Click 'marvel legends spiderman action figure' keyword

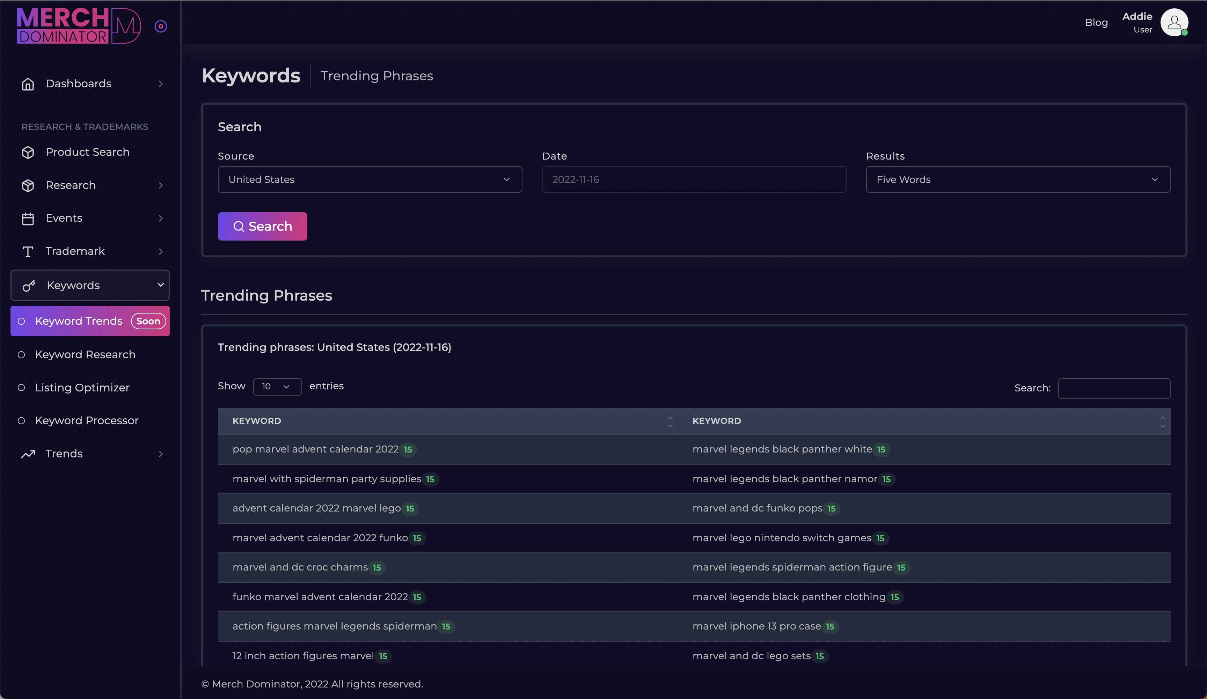(x=792, y=567)
